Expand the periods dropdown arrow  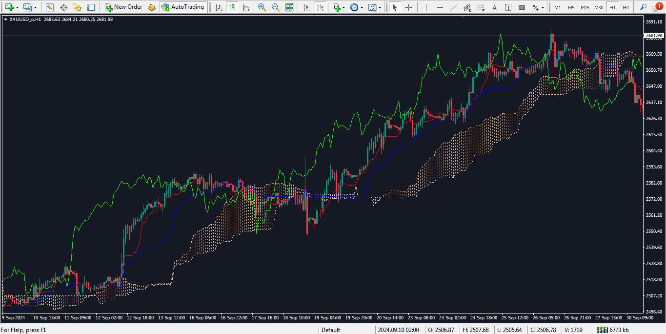click(362, 7)
